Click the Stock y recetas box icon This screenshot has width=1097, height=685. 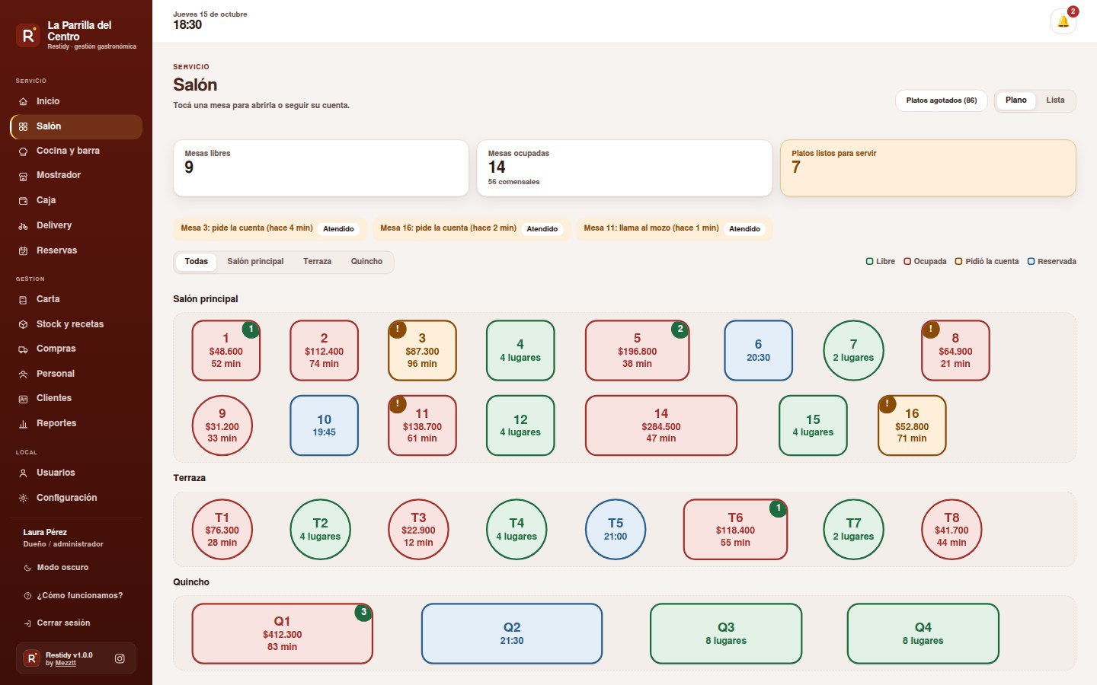point(23,325)
